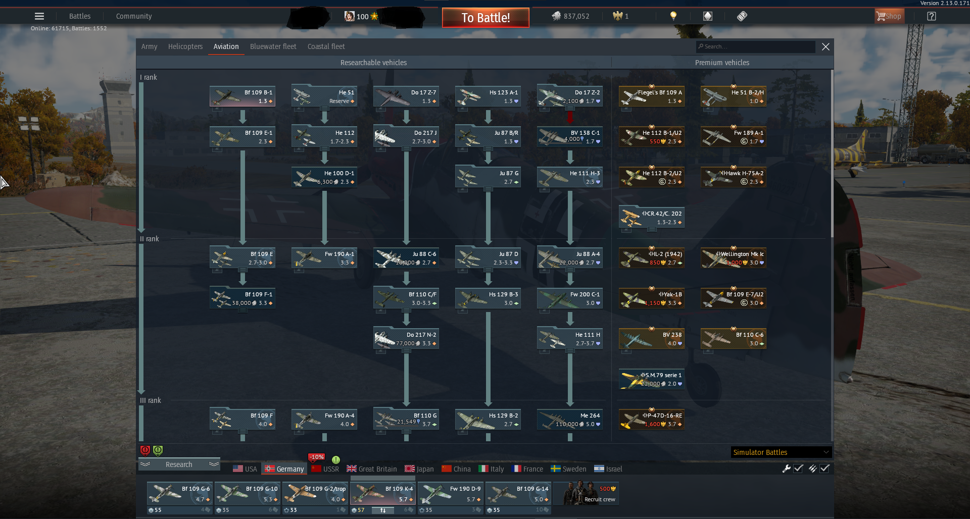970x519 pixels.
Task: Expand the Ju 87 D group
Action: pyautogui.click(x=488, y=270)
